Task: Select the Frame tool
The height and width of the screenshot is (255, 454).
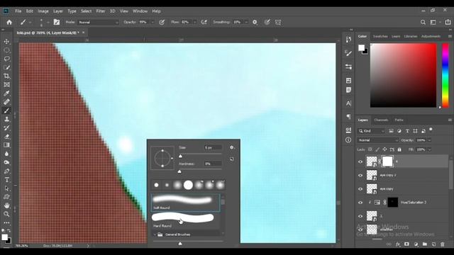Action: click(6, 85)
